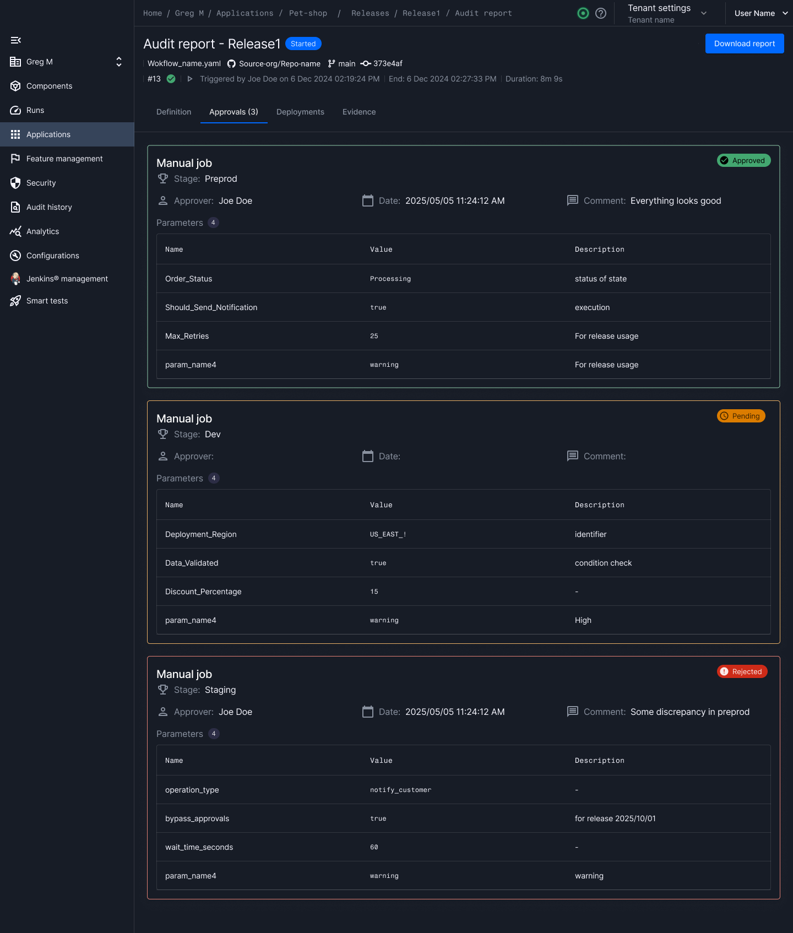The height and width of the screenshot is (933, 793).
Task: Collapse the sidebar menu icon
Action: point(15,40)
